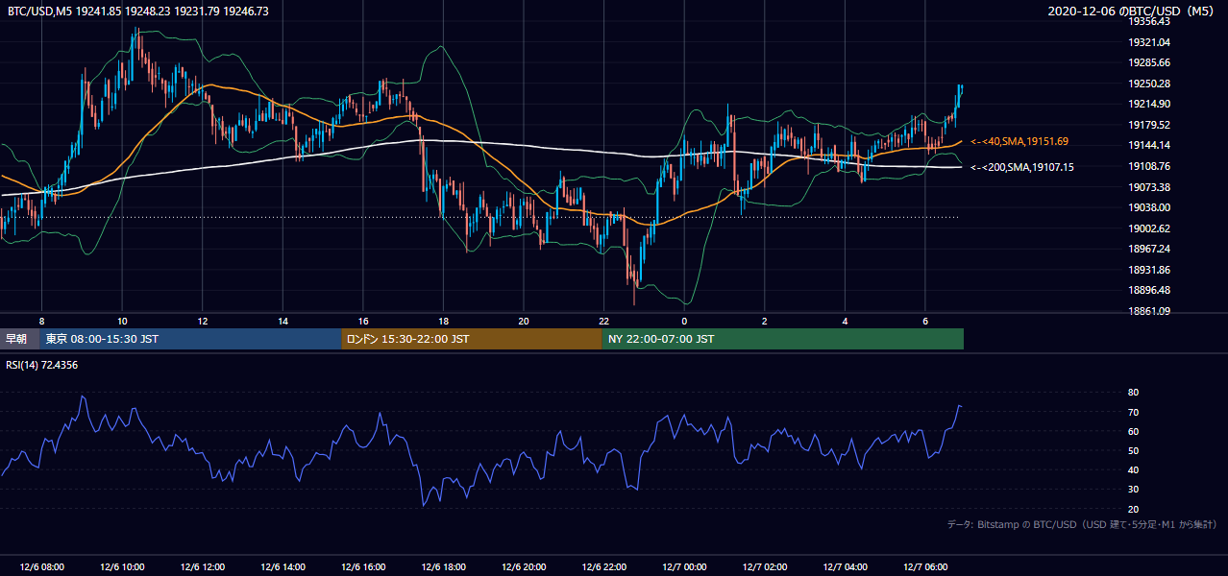Viewport: 1228px width, 576px height.
Task: Click the hour label 4 under chart
Action: (x=845, y=321)
